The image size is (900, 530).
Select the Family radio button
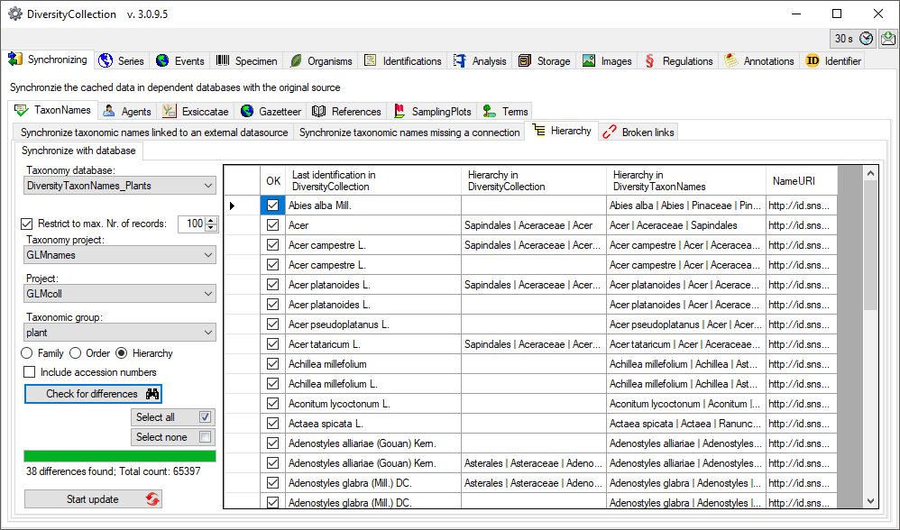coord(27,353)
